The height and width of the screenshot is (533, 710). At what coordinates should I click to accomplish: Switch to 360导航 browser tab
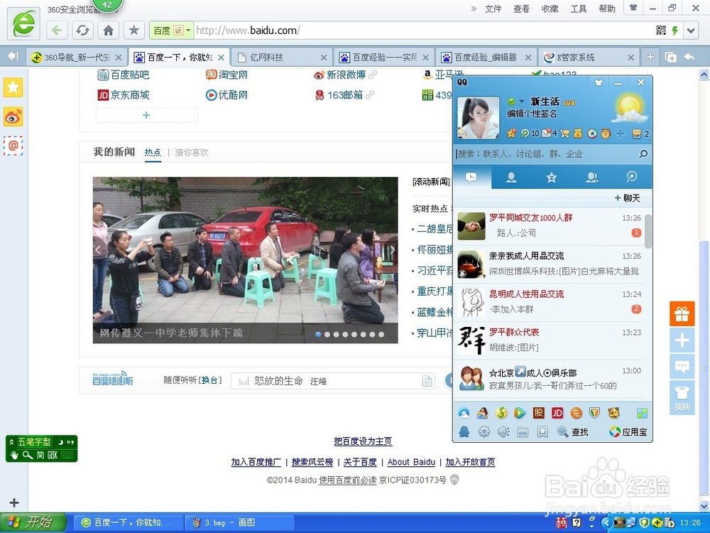coord(75,57)
